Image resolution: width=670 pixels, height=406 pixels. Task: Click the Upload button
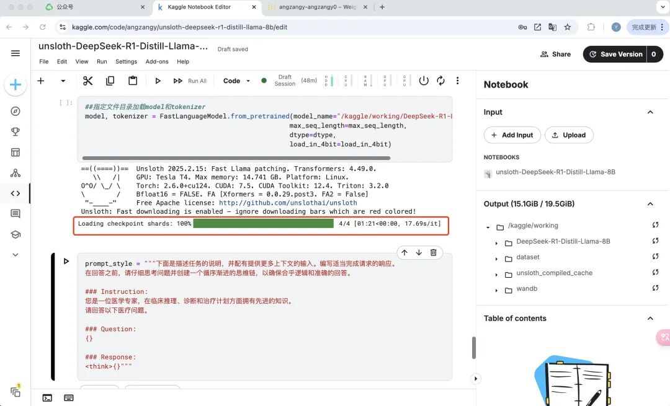point(569,135)
